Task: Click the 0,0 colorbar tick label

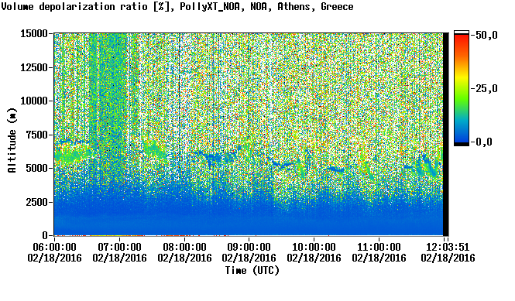Action: pos(484,142)
